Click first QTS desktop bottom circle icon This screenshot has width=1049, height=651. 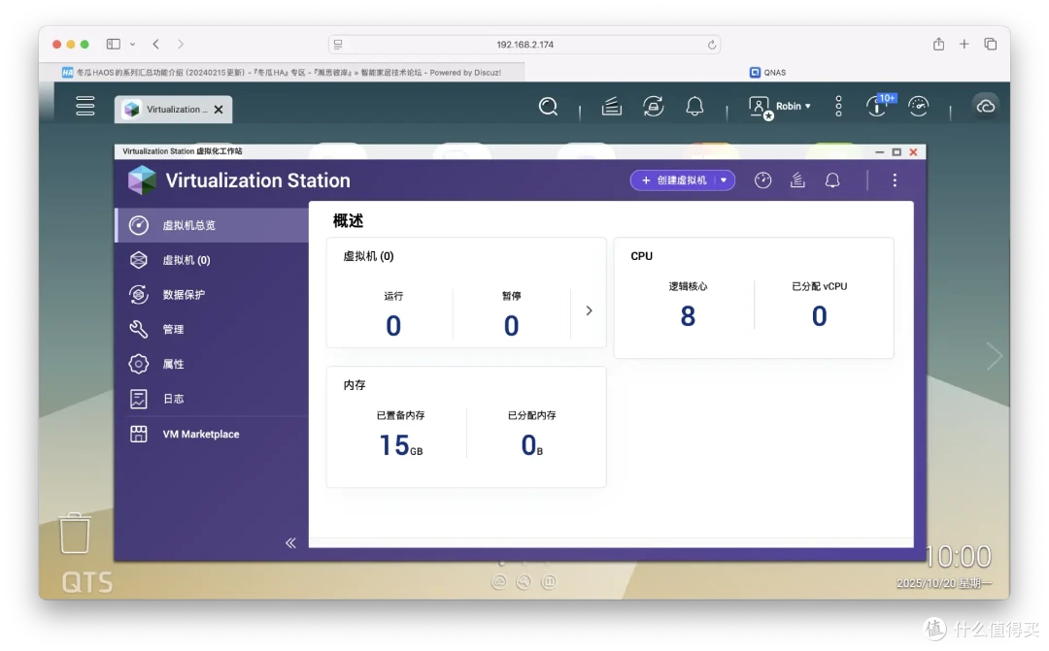[x=499, y=582]
